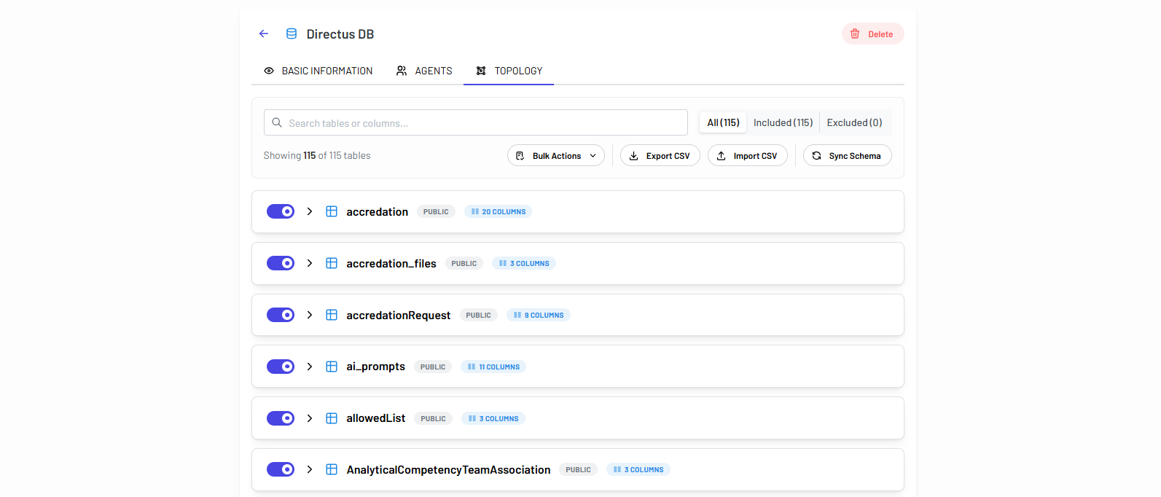
Task: Click the Directus DB title
Action: pos(340,34)
